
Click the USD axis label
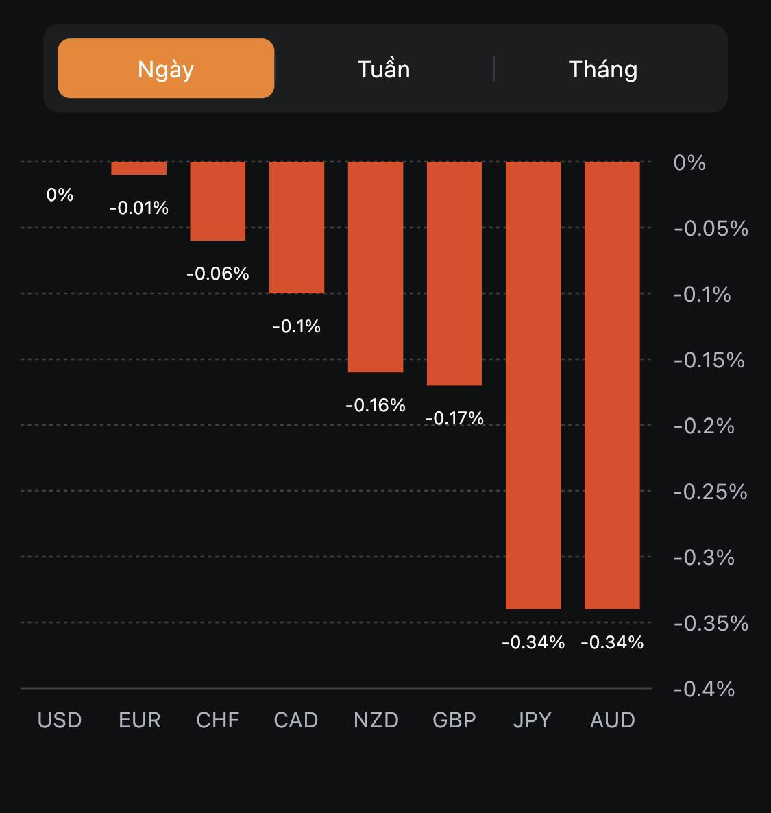60,720
